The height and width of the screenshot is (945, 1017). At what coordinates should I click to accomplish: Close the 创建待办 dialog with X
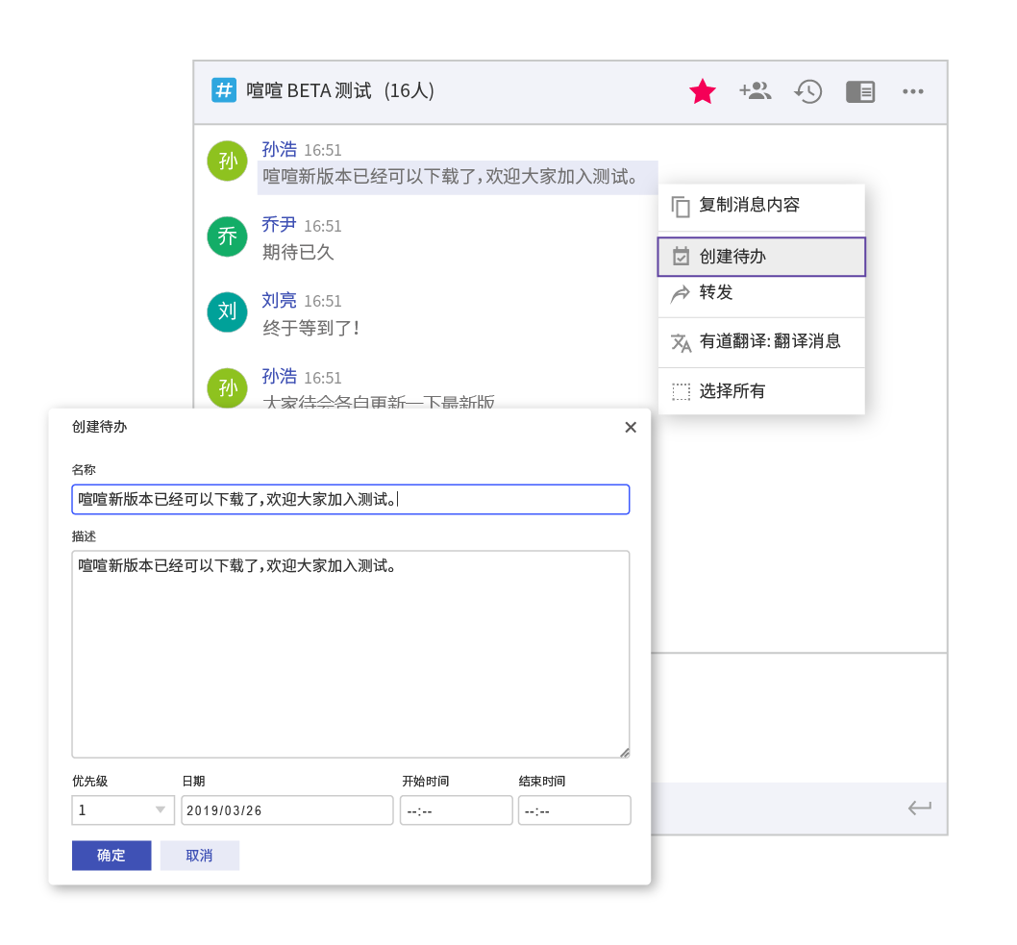[631, 427]
